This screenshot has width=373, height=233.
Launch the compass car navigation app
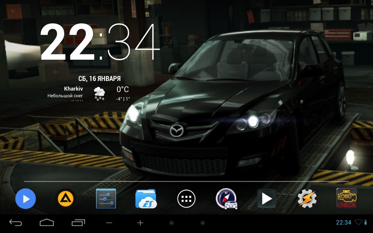[227, 199]
